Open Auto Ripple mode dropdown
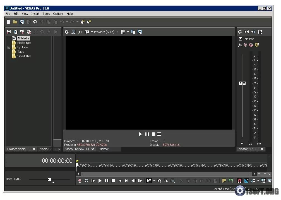 click(x=258, y=181)
